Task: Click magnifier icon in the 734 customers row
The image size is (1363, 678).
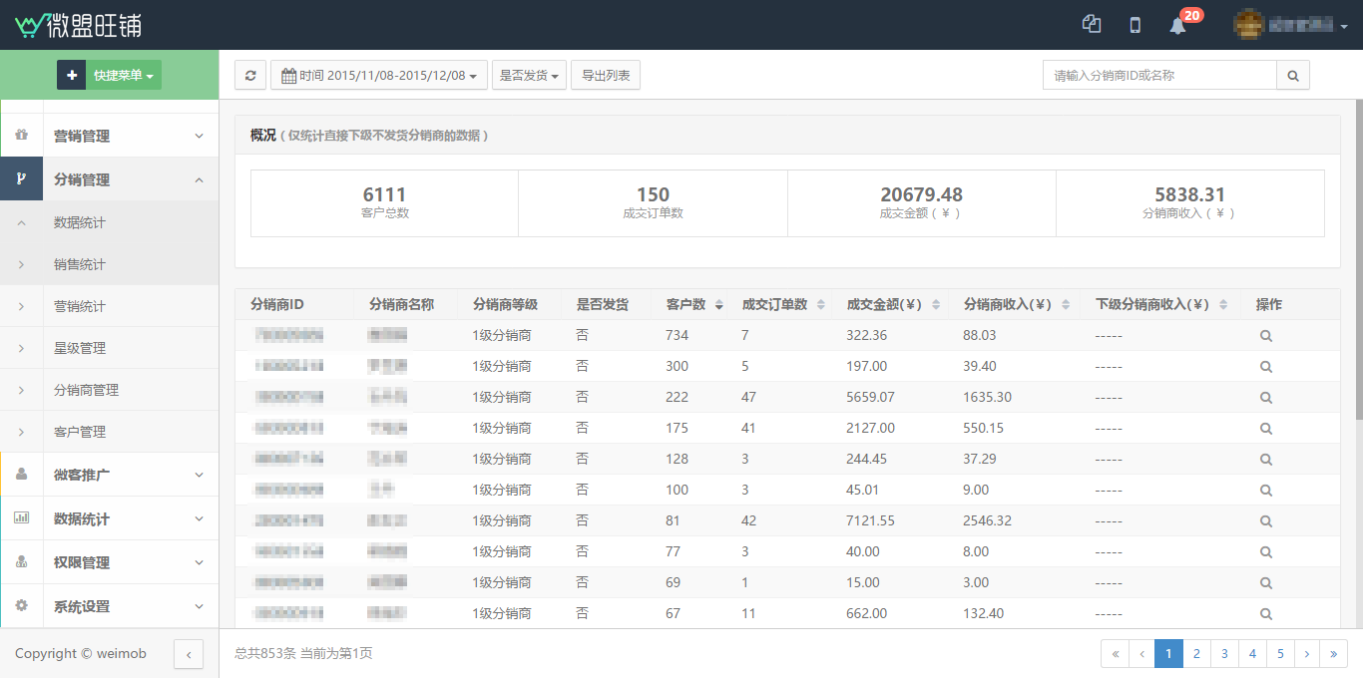Action: click(1266, 336)
